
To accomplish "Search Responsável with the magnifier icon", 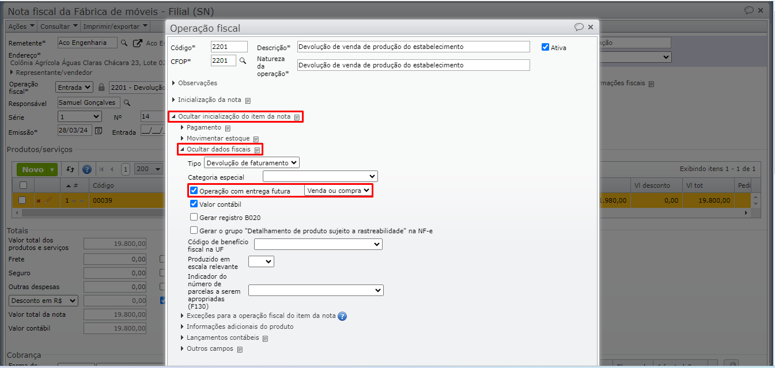I will point(127,103).
